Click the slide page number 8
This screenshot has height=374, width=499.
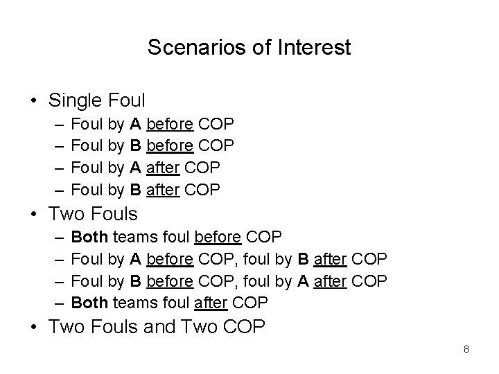[x=466, y=349]
